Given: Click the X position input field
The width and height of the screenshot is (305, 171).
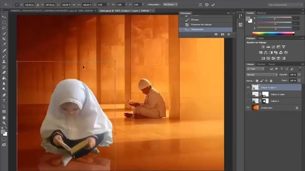Looking at the screenshot, I should tap(30, 5).
